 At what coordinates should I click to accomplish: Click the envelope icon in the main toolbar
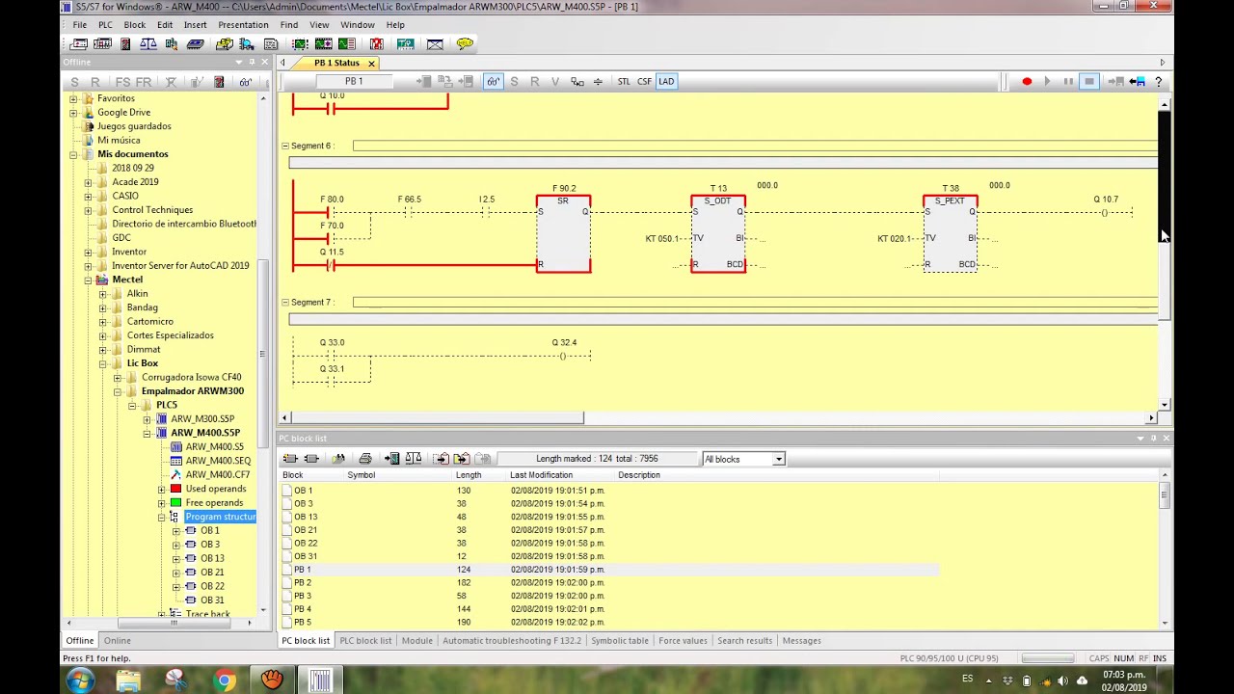click(435, 43)
